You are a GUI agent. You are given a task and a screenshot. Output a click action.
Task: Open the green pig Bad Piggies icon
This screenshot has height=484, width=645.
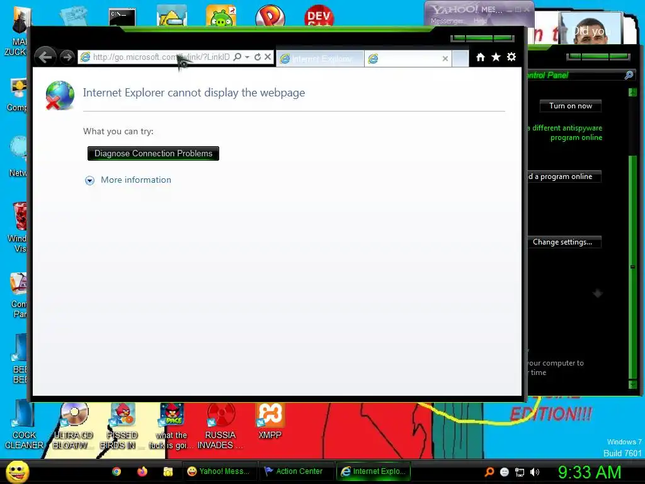tap(221, 16)
